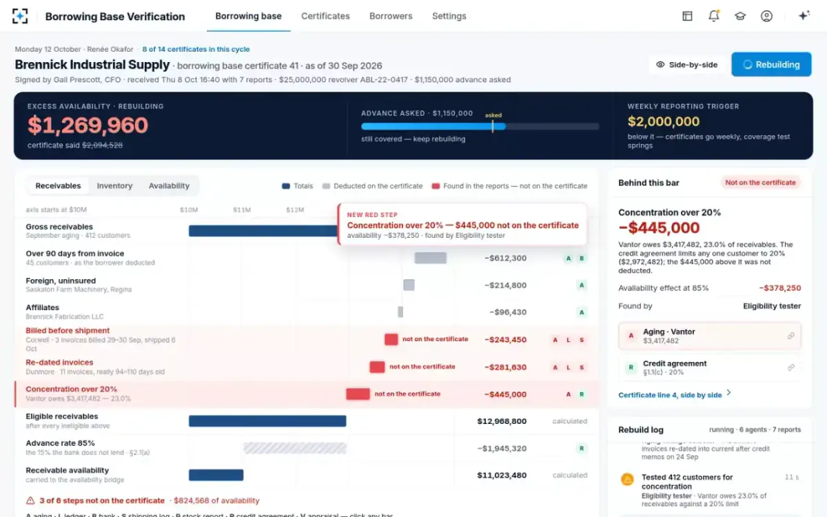This screenshot has width=827, height=517.
Task: Click the Eligible receivables blue bar
Action: click(x=267, y=421)
